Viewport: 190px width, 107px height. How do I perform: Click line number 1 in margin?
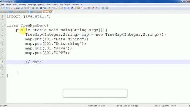tap(2, 16)
